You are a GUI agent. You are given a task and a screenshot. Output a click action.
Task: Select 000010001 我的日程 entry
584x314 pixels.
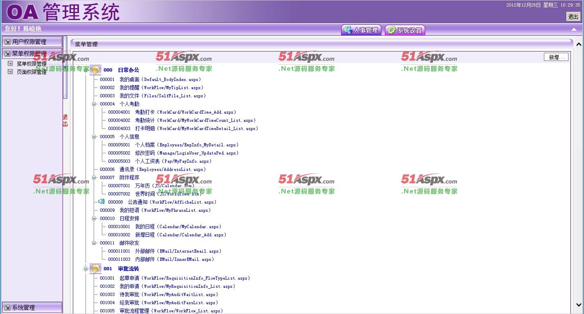coord(165,227)
